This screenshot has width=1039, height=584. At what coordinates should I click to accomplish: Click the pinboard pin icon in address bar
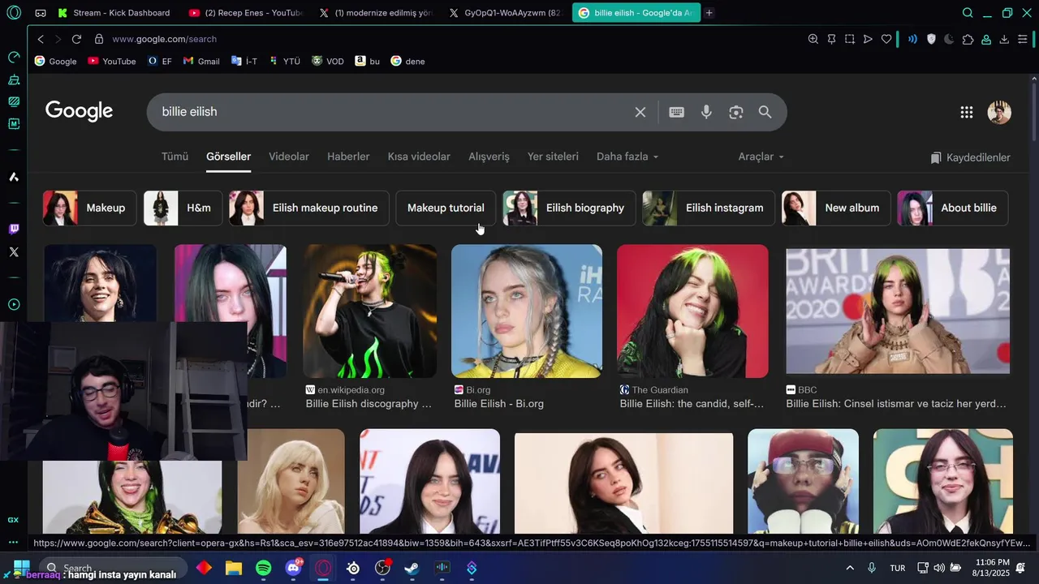831,39
